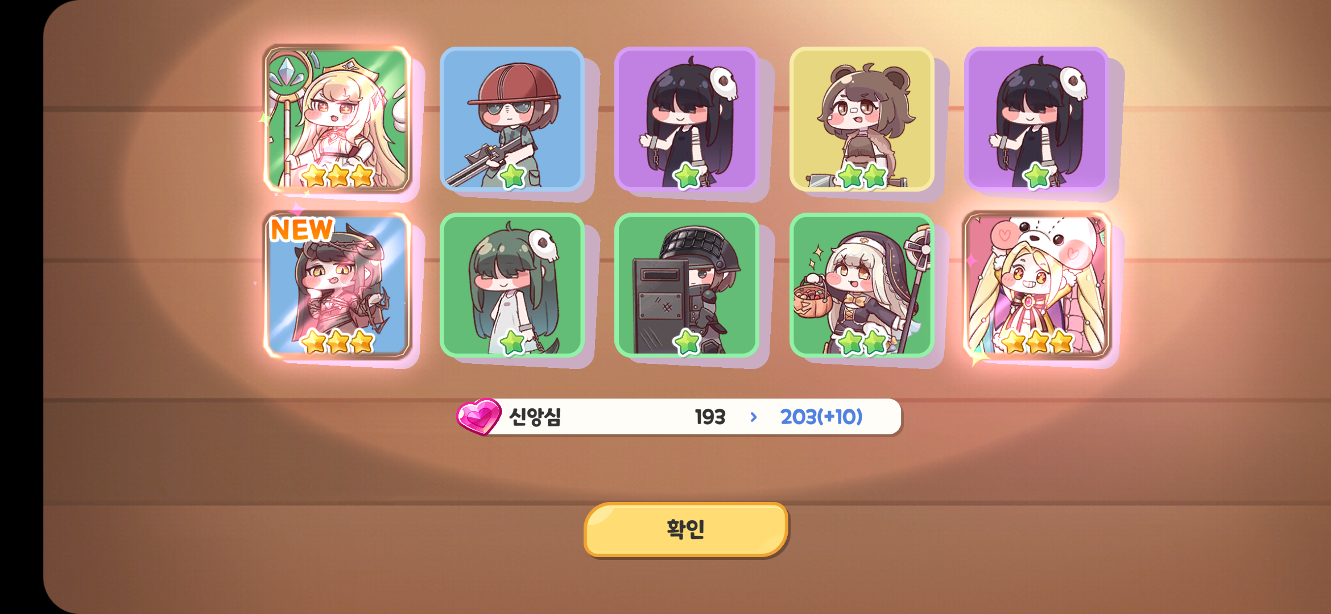Screen dimensions: 1331x614
Task: Select the blonde staff-wielding three-star card
Action: pyautogui.click(x=337, y=118)
